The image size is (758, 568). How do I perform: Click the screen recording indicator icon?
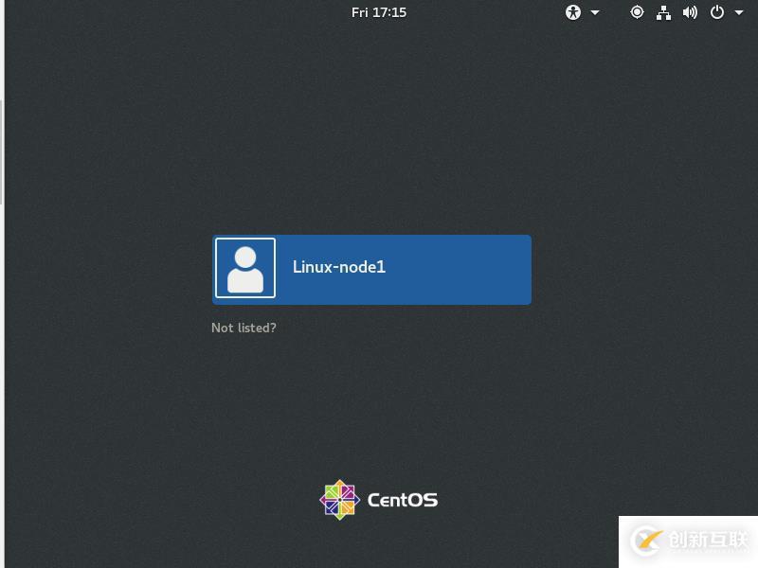[637, 12]
